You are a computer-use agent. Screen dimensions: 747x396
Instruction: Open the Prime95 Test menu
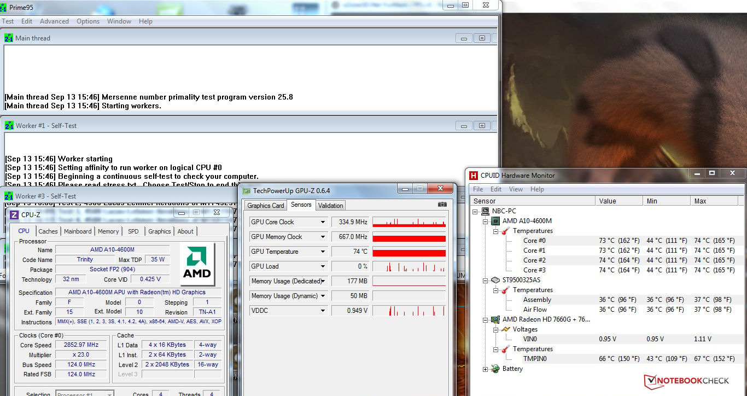click(x=8, y=21)
